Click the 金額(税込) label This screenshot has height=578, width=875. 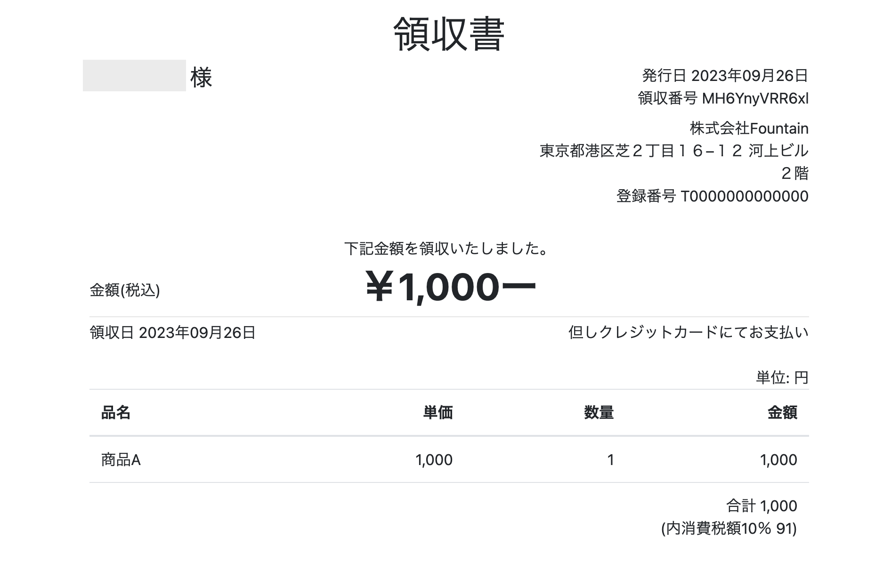125,290
